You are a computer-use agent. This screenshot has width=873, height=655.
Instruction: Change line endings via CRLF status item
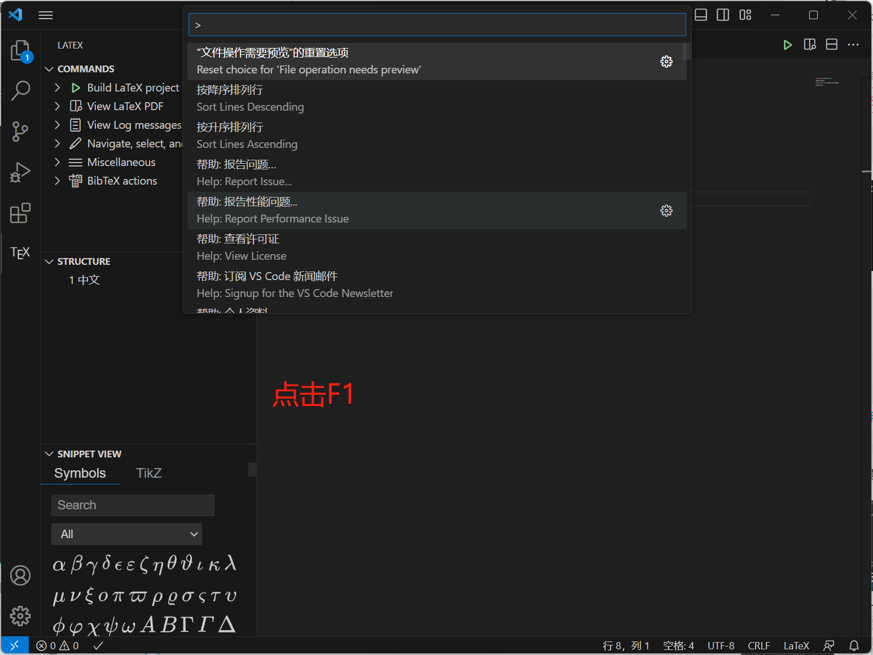(759, 645)
